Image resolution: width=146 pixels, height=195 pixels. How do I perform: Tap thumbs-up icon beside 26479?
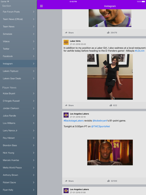[108, 32]
